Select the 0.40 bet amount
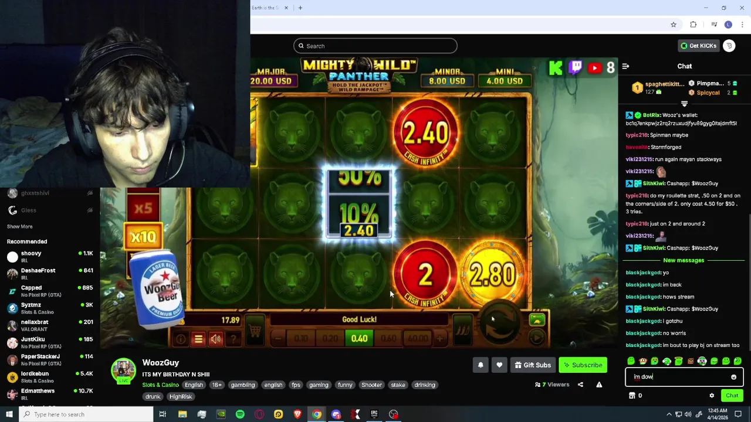751x422 pixels. coord(359,339)
